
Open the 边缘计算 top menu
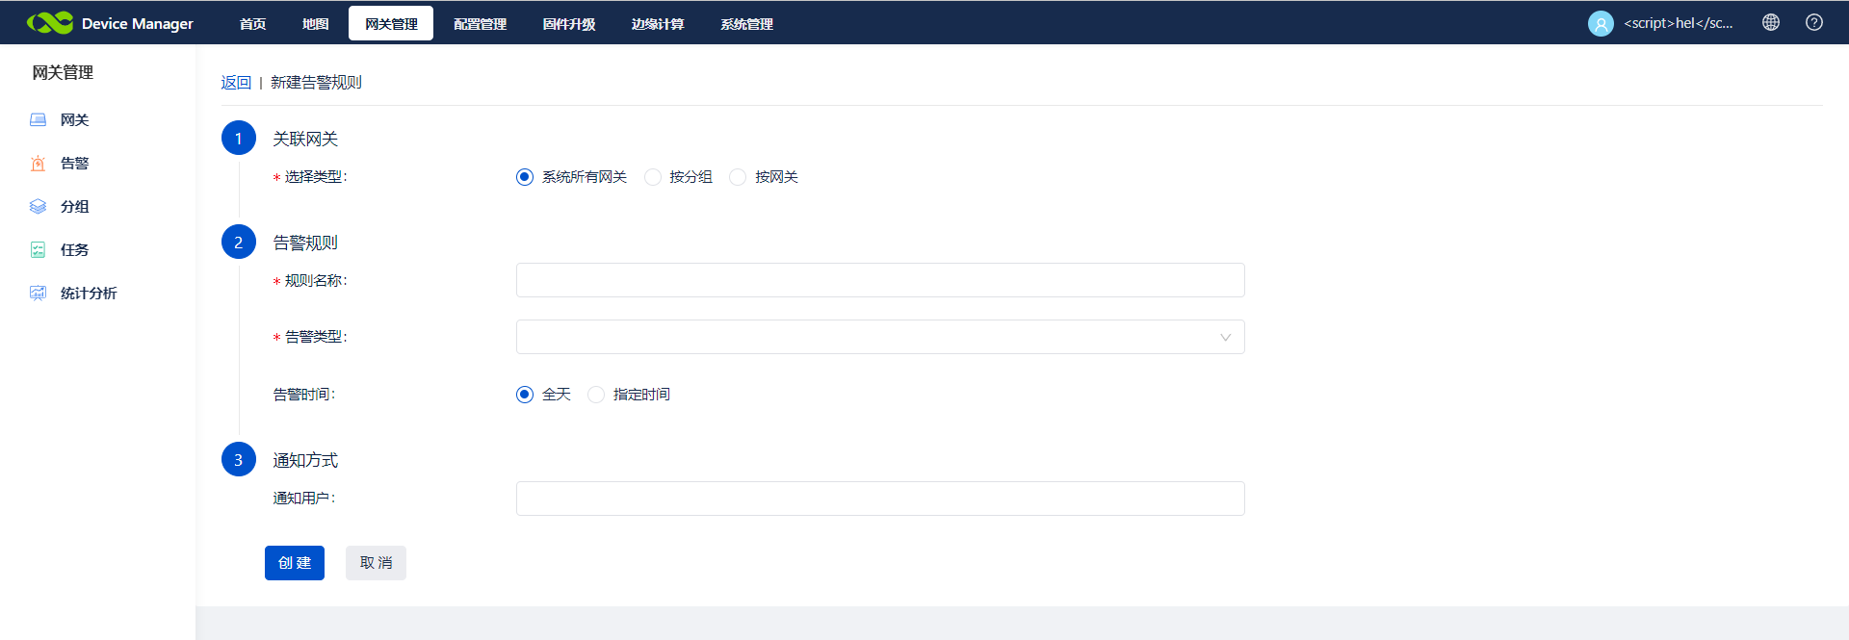point(658,24)
